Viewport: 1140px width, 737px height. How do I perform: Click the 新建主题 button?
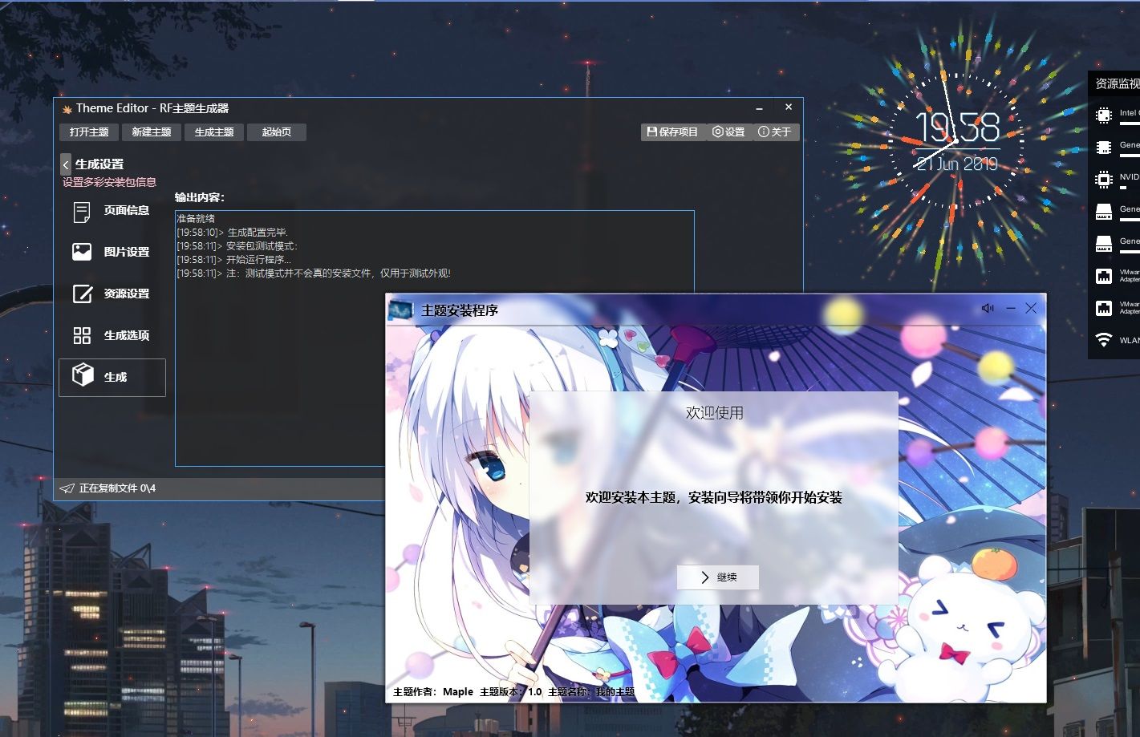152,132
